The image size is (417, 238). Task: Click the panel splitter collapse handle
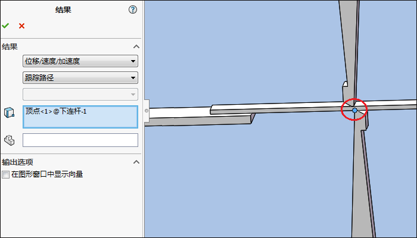pyautogui.click(x=147, y=111)
